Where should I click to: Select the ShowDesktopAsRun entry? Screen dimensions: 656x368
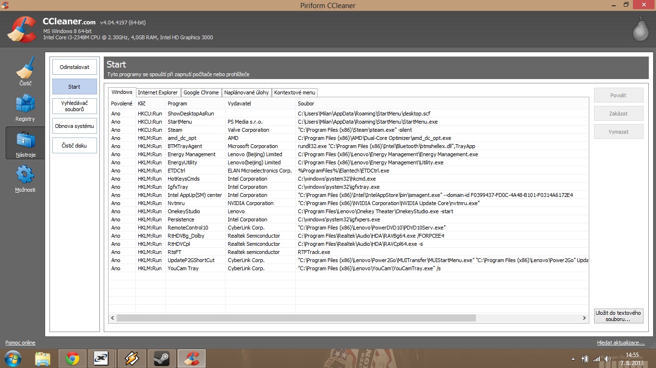(348, 114)
